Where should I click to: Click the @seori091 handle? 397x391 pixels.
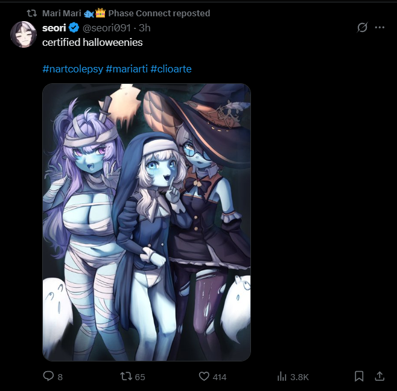pyautogui.click(x=107, y=28)
